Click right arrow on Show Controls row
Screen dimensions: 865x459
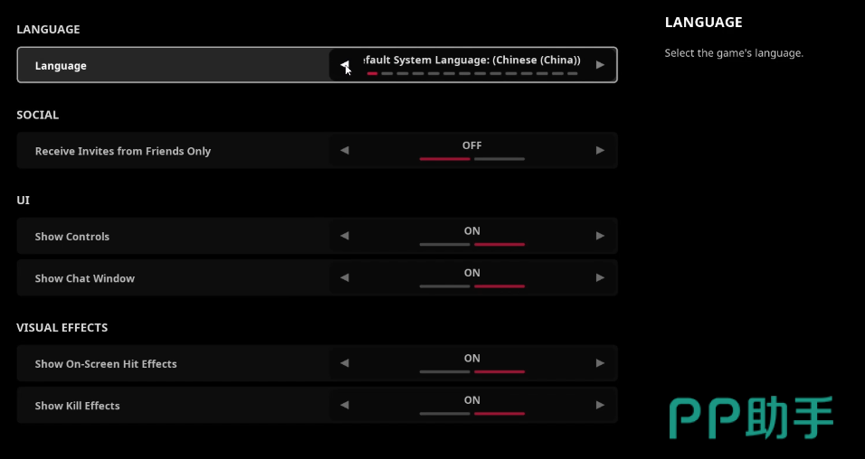click(x=600, y=236)
